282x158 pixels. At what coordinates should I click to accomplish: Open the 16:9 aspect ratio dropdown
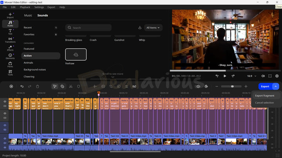click(x=251, y=76)
